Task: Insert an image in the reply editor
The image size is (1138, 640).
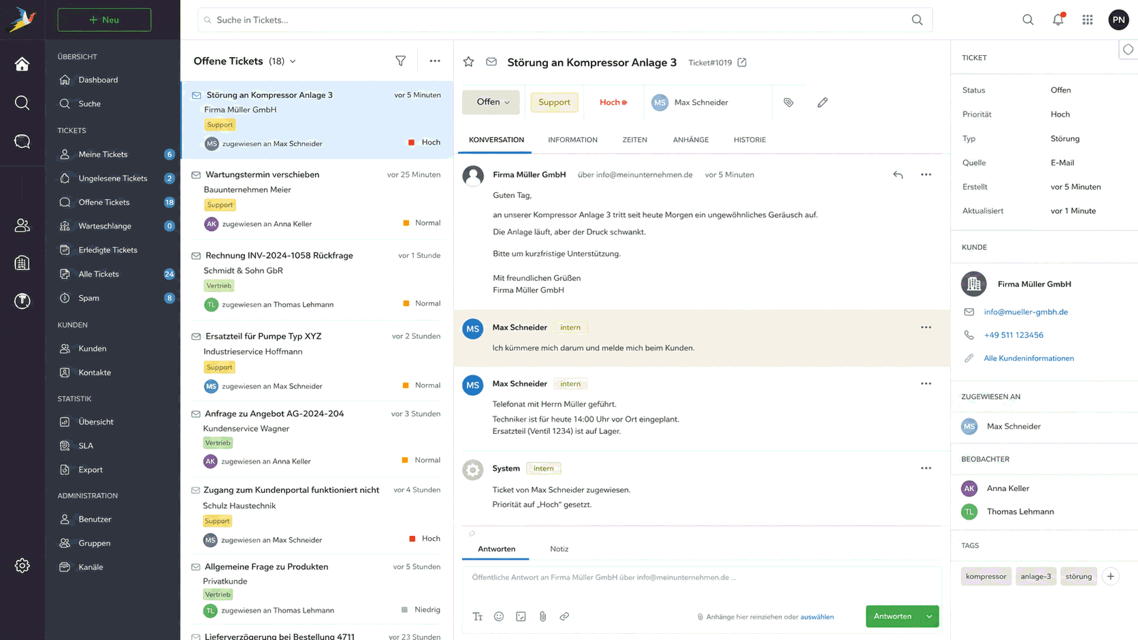Action: click(521, 616)
